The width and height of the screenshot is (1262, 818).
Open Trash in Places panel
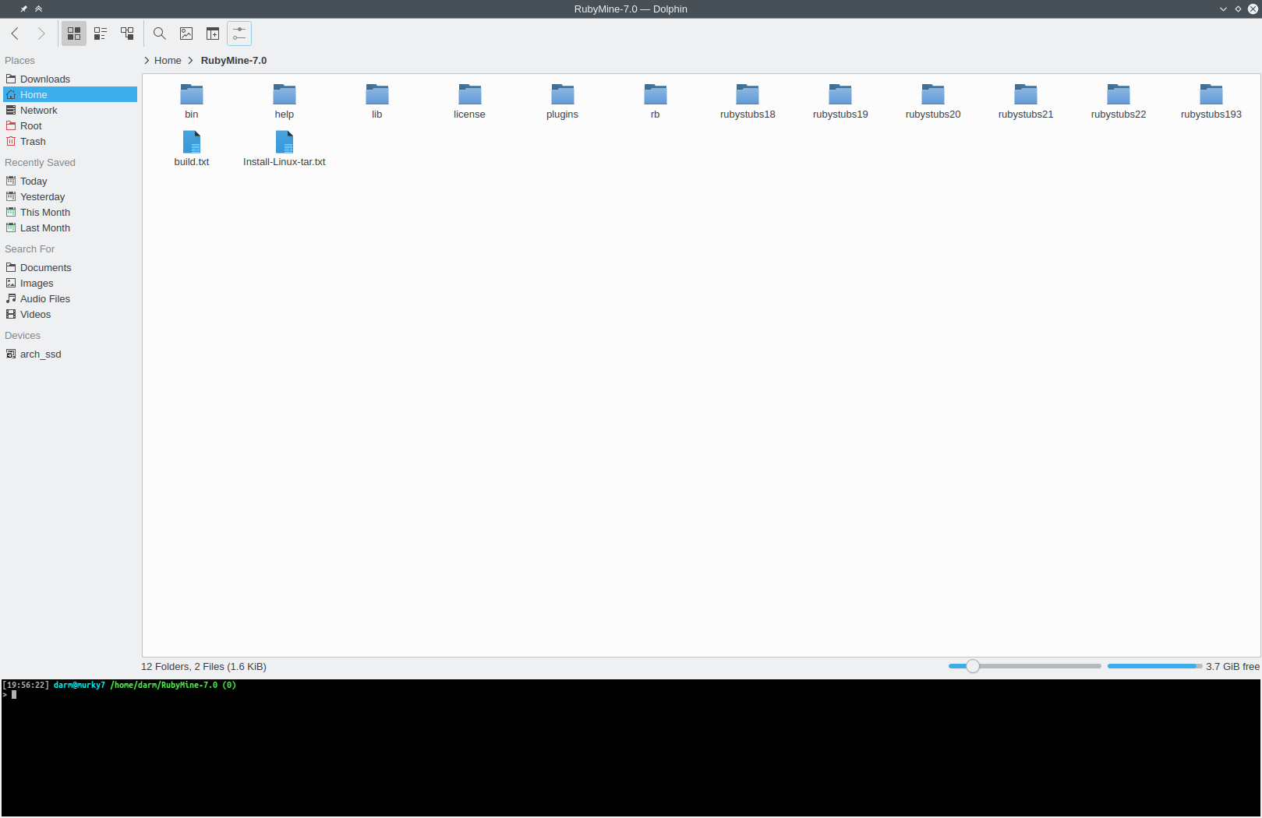(x=70, y=141)
